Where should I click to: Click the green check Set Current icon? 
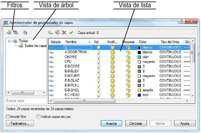[71, 33]
